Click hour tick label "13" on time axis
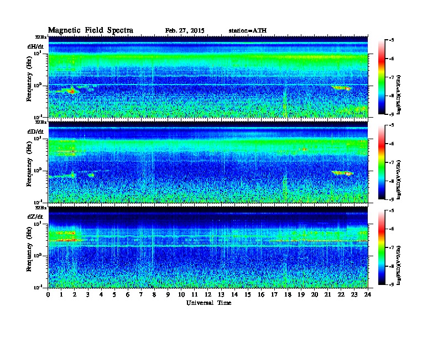The height and width of the screenshot is (338, 438). tap(221, 294)
